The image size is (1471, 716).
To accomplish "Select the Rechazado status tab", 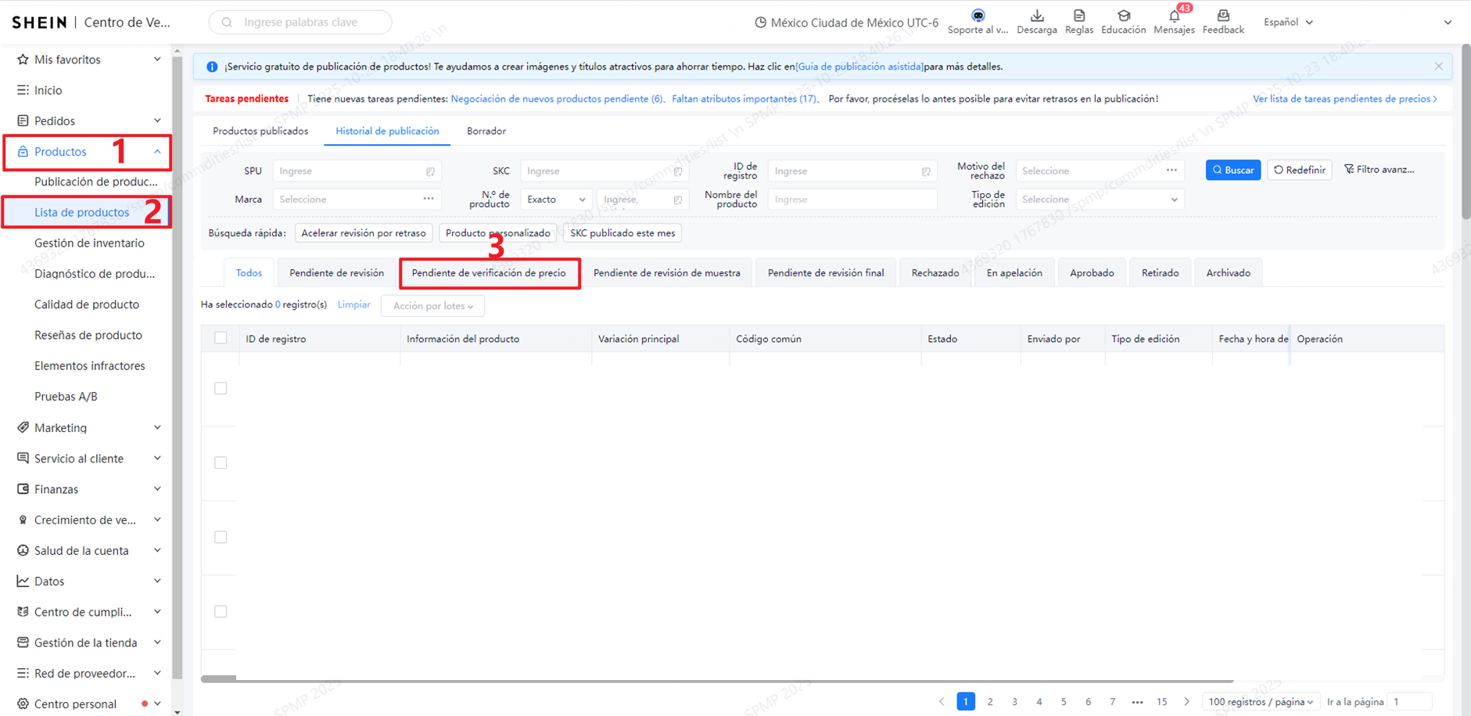I will pos(935,273).
